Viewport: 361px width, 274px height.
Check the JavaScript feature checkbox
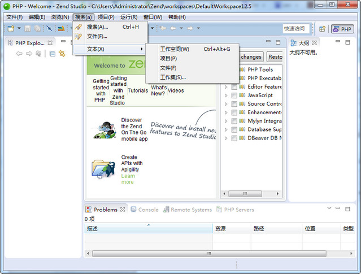click(x=234, y=95)
